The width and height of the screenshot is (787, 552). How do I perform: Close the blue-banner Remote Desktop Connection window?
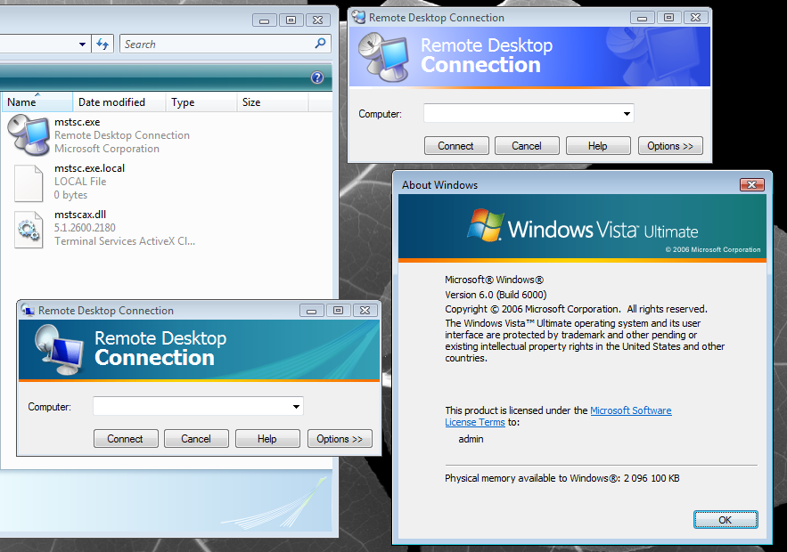[x=696, y=18]
